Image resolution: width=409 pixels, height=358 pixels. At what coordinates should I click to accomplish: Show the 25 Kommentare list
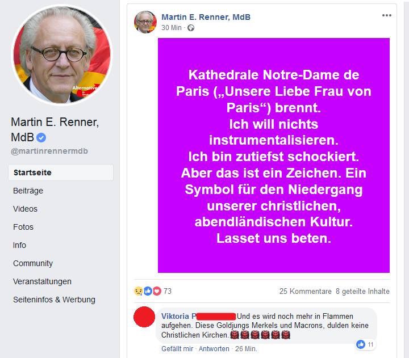coord(306,291)
